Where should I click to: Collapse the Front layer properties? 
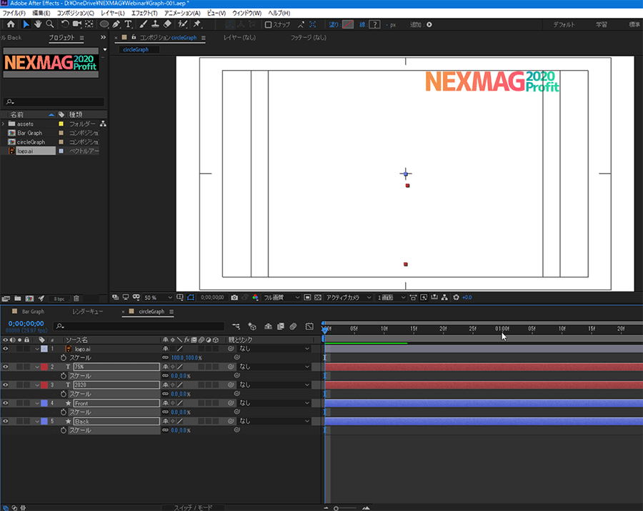pyautogui.click(x=37, y=403)
